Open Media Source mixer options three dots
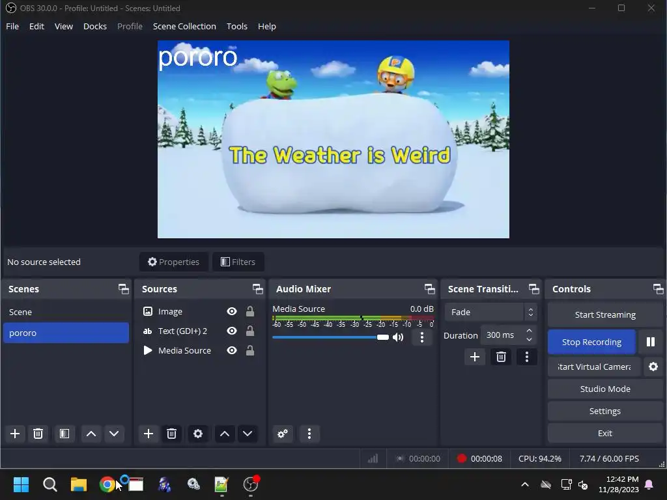The image size is (667, 500). (421, 337)
